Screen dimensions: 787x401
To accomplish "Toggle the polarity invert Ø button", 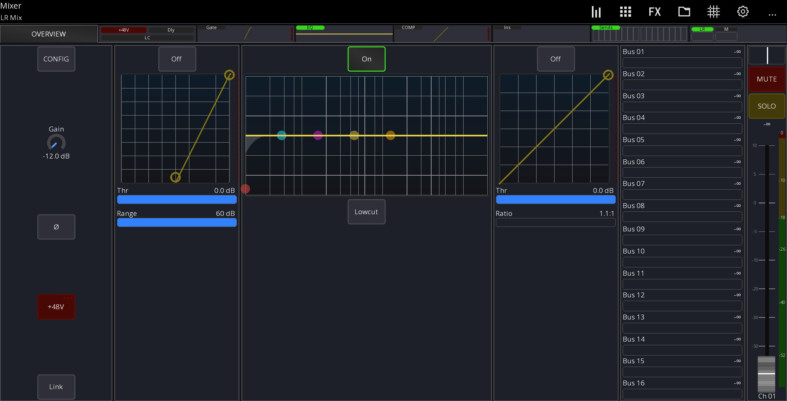I will (x=56, y=227).
